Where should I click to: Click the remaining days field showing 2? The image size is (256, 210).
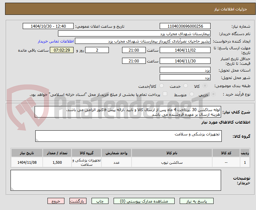[x=97, y=50]
